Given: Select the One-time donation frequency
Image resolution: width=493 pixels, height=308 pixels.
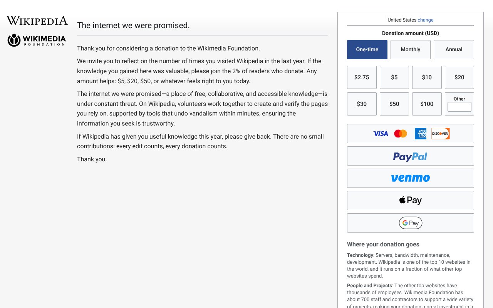Looking at the screenshot, I should tap(367, 50).
